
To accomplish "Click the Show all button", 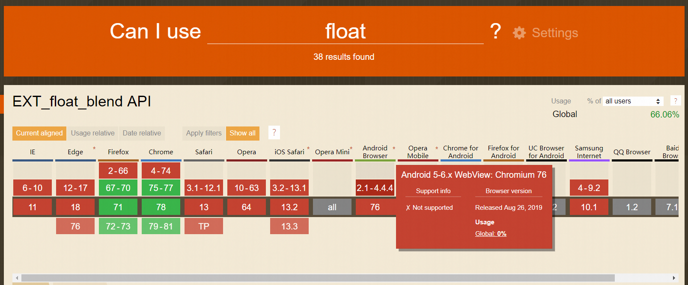I will tap(243, 133).
